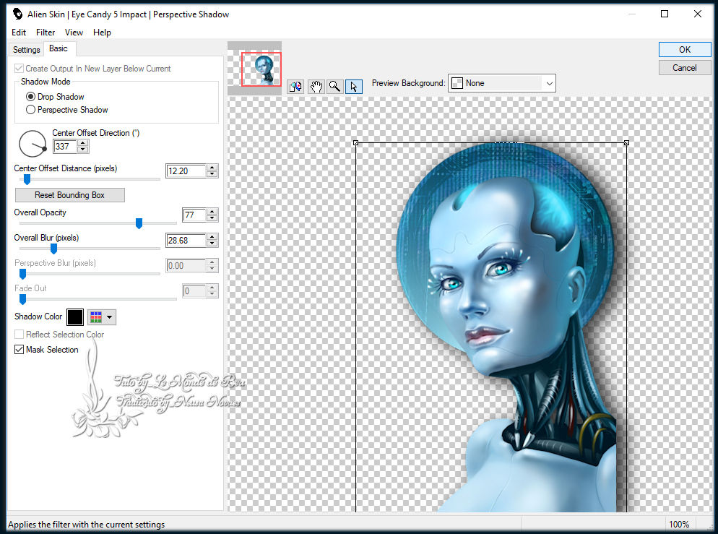Open the Help menu
Image resolution: width=718 pixels, height=534 pixels.
(102, 33)
